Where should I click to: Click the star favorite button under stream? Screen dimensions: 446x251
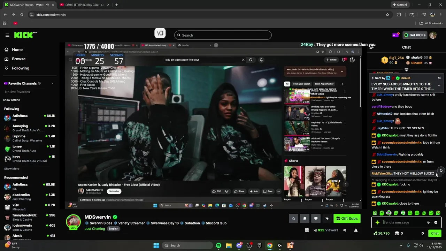coord(293,219)
